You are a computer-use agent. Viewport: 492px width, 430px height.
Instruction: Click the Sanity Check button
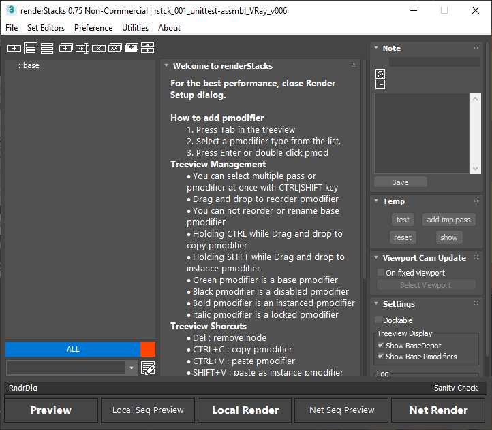(x=456, y=388)
